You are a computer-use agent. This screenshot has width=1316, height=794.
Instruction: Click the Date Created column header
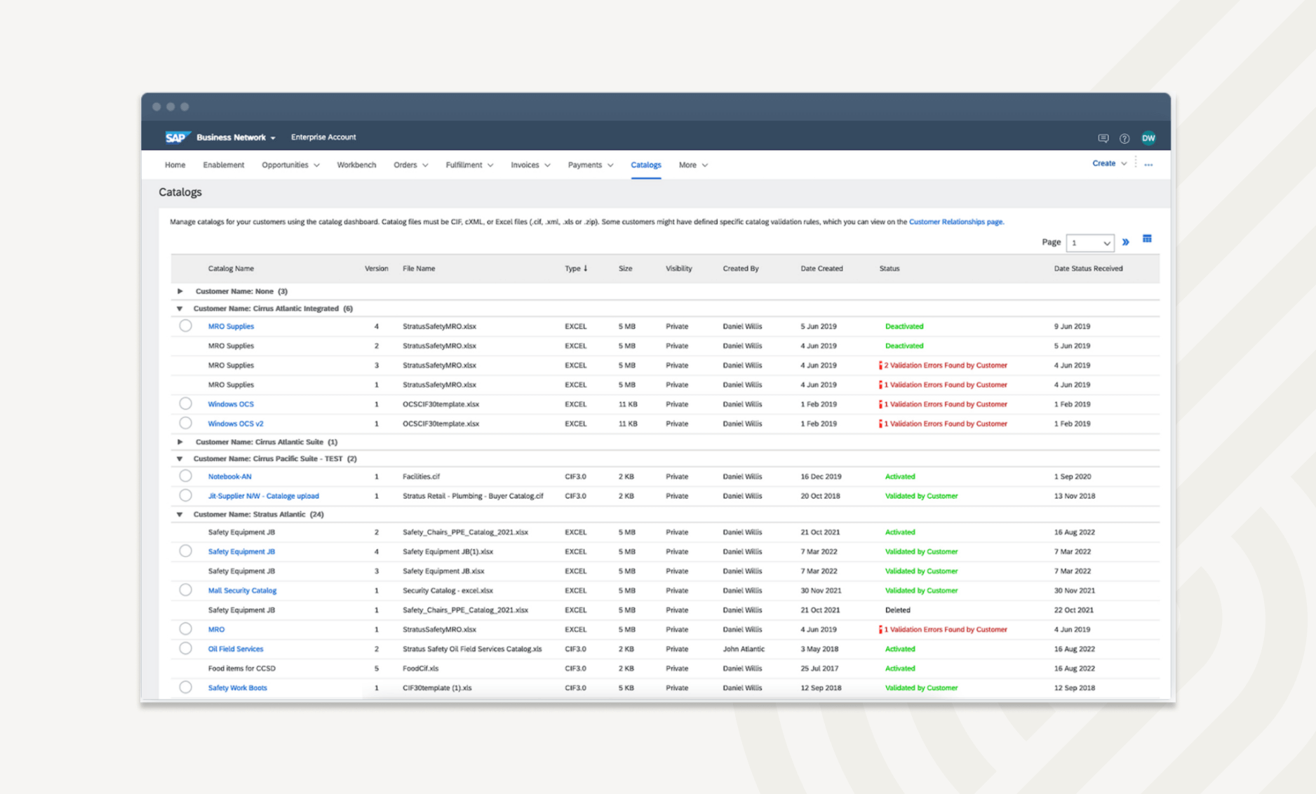(821, 269)
